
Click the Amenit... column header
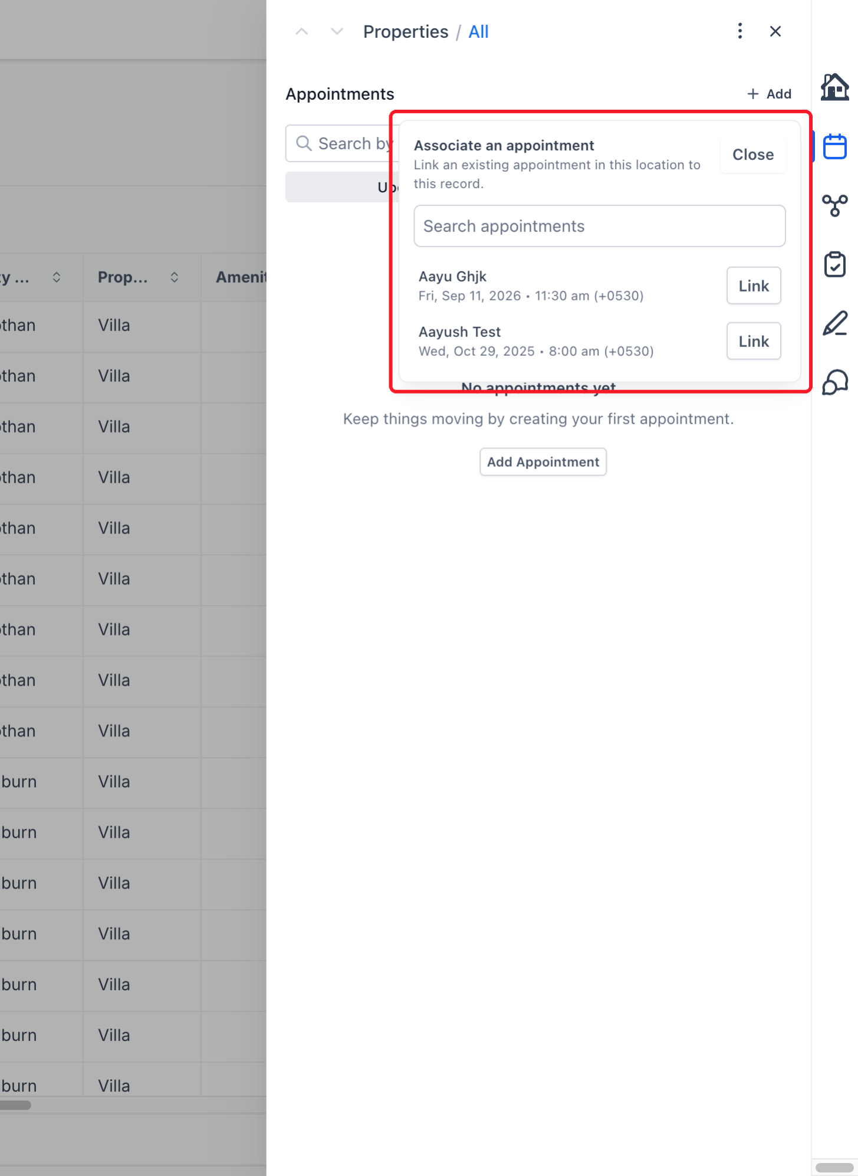click(241, 277)
